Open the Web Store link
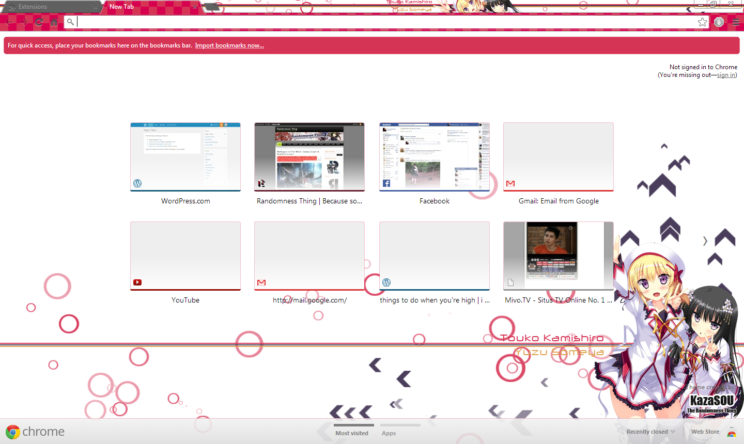 [705, 432]
